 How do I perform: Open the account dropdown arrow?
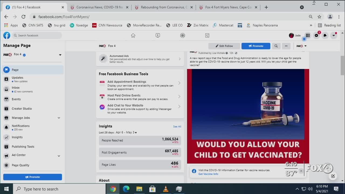pos(334,35)
